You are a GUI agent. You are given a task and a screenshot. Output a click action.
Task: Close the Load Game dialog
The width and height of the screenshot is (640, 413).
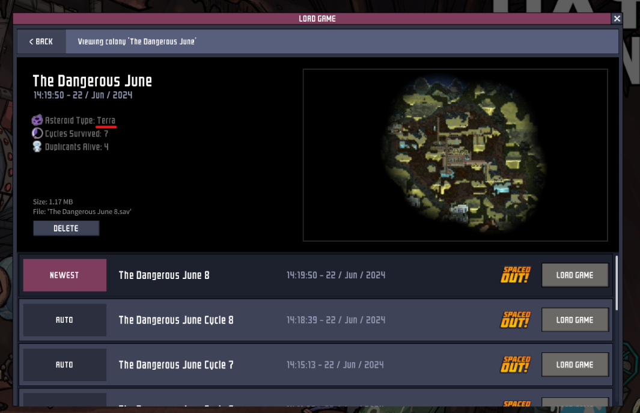coord(617,19)
